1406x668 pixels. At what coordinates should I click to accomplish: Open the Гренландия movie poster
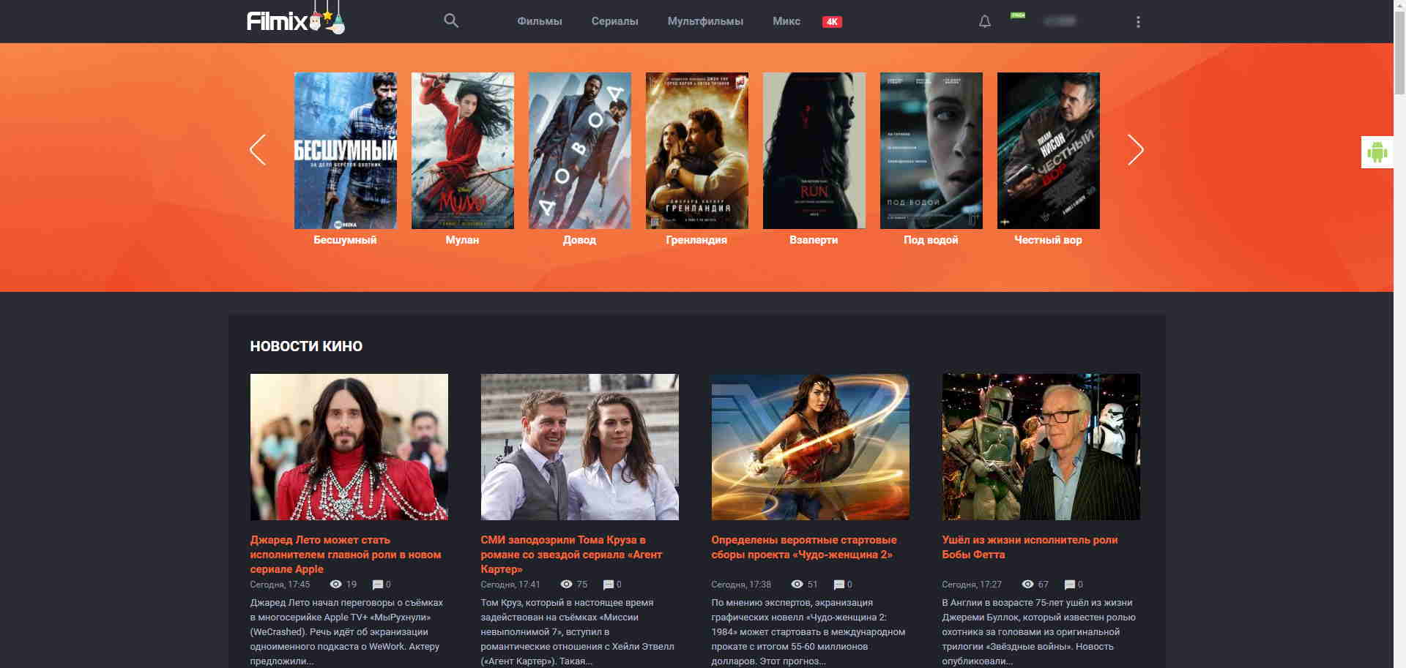697,151
